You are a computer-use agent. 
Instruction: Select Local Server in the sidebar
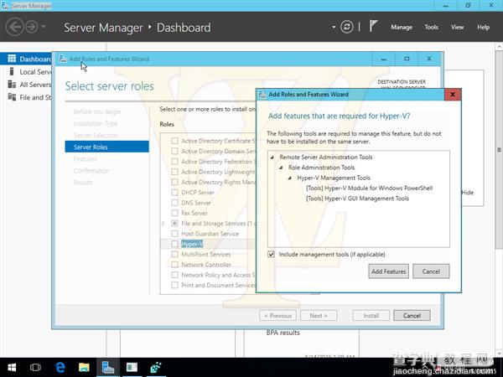pos(26,72)
